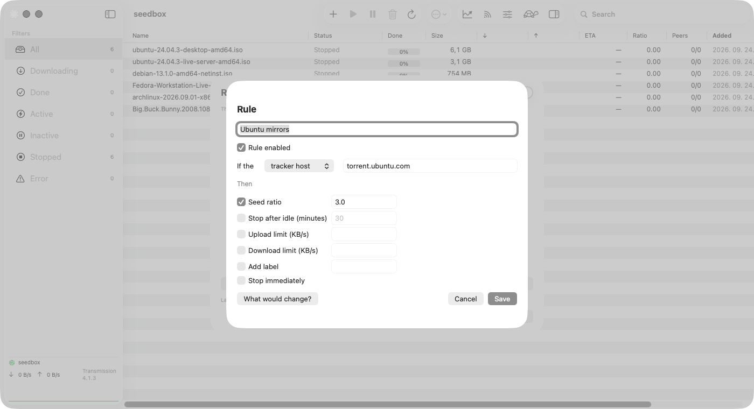Open the statistics chart icon
754x409 pixels.
pos(467,15)
